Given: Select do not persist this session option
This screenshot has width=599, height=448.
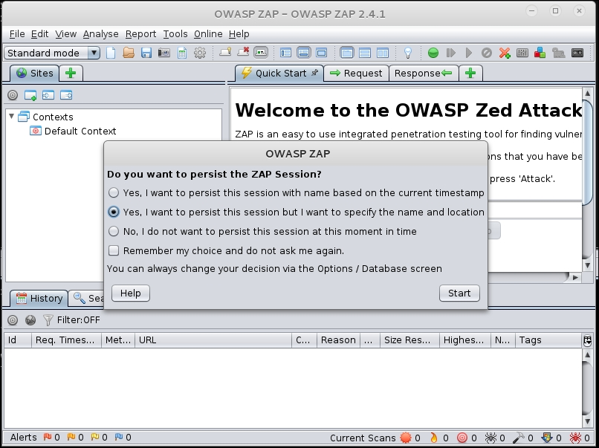Looking at the screenshot, I should coord(262,232).
